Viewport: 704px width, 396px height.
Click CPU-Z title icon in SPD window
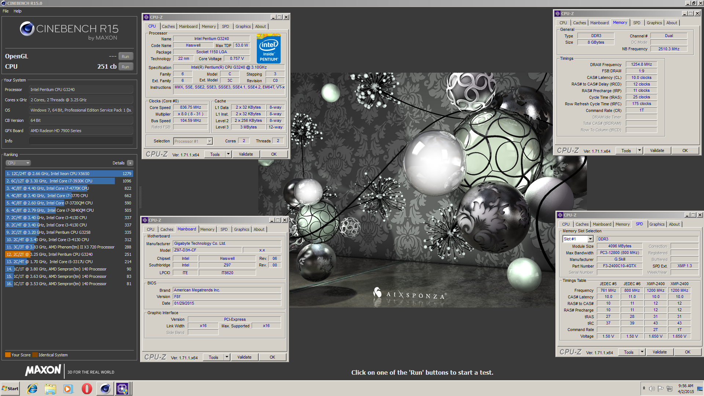click(x=560, y=215)
